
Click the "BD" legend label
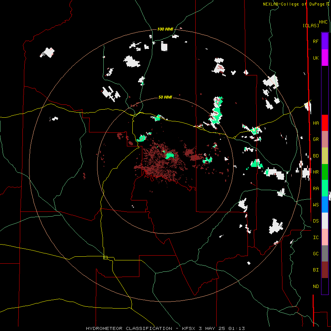[316, 156]
